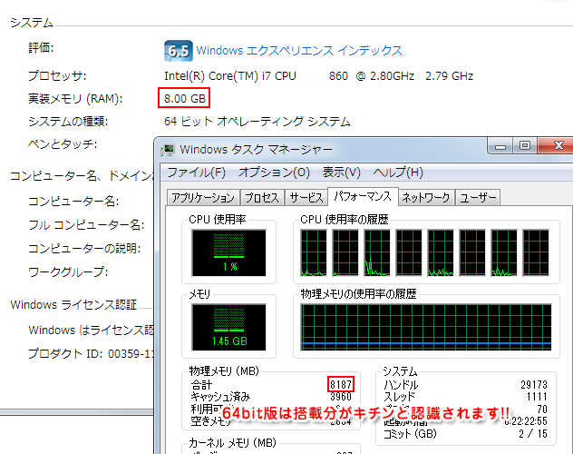Switch to the アプリケーション tab
The height and width of the screenshot is (454, 573).
point(203,198)
